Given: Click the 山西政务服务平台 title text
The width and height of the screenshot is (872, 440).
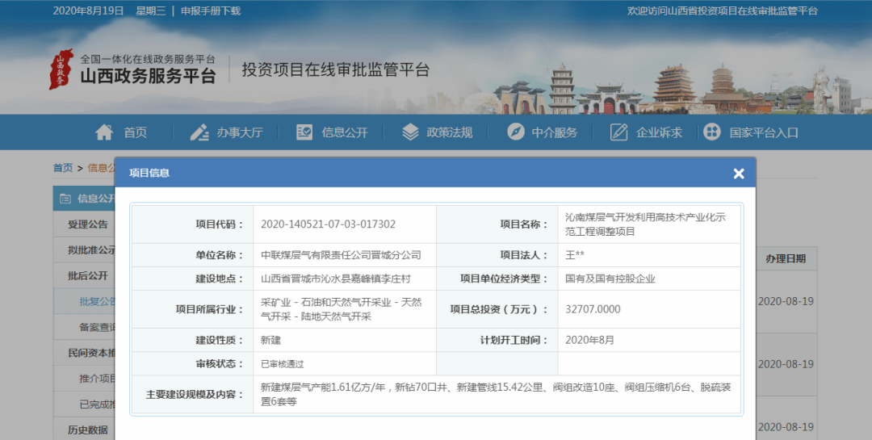Looking at the screenshot, I should [148, 76].
